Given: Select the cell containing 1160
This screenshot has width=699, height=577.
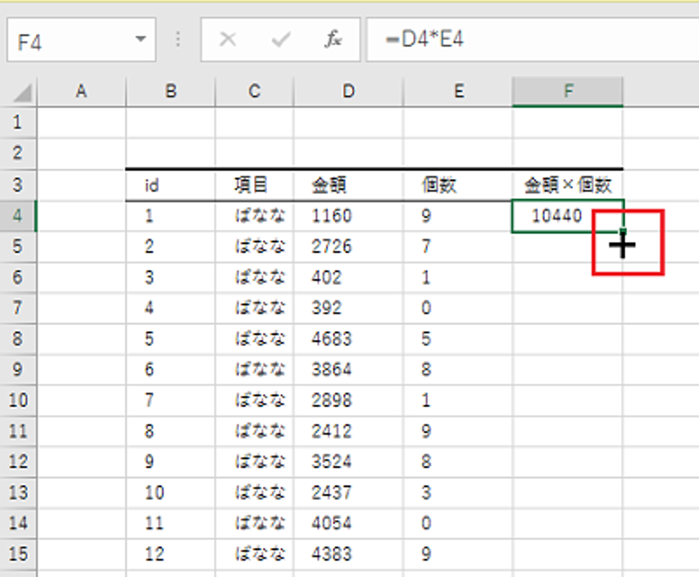Looking at the screenshot, I should click(x=349, y=216).
